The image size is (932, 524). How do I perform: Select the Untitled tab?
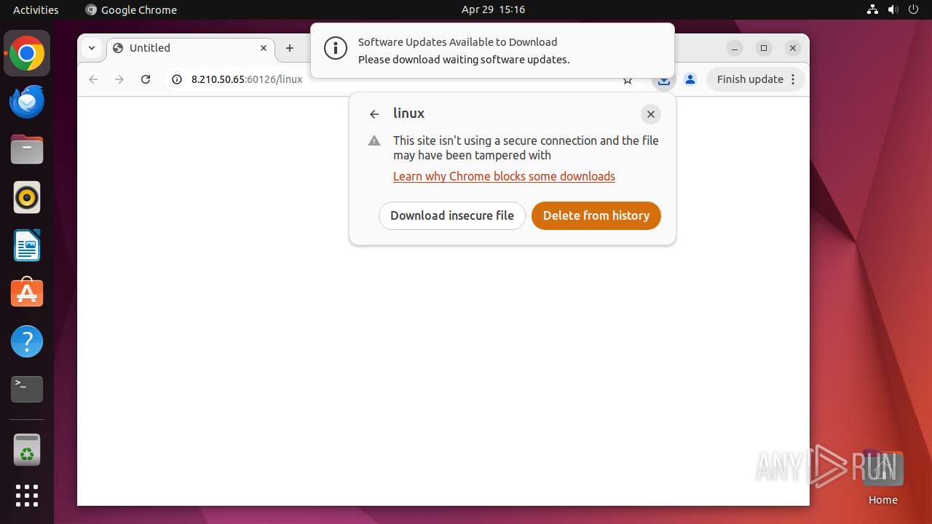(191, 48)
